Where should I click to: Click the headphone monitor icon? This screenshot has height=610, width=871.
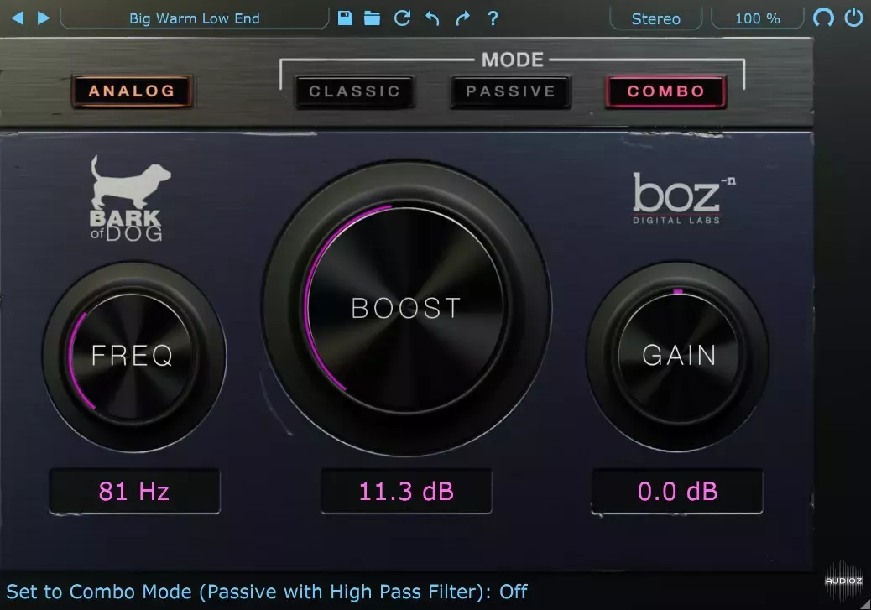(823, 18)
